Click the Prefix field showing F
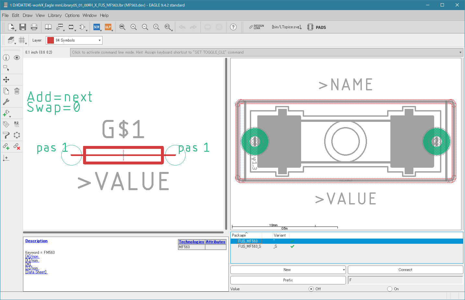465x300 pixels. coord(405,280)
